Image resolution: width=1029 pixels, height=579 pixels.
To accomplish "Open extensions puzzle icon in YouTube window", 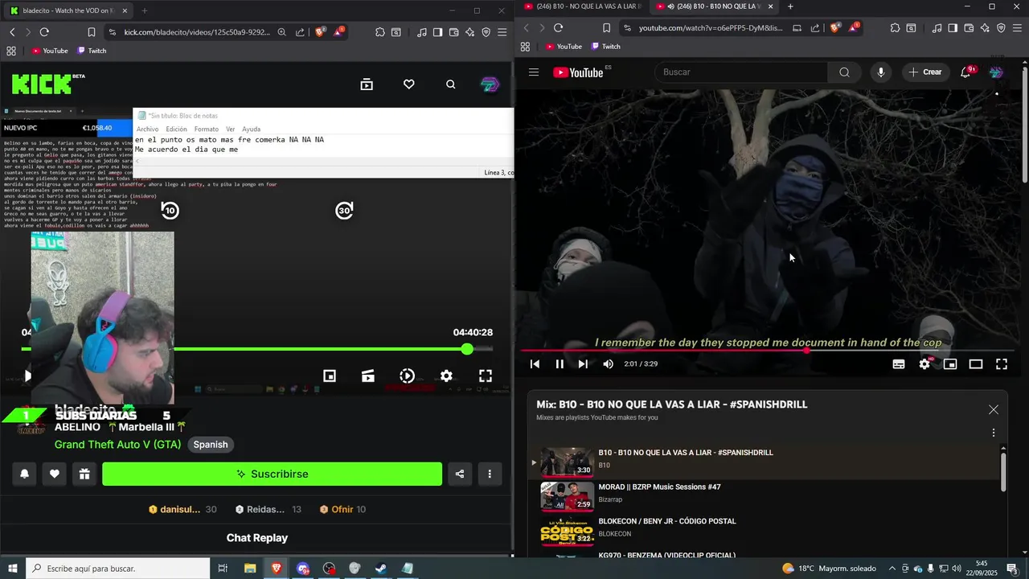I will [896, 28].
